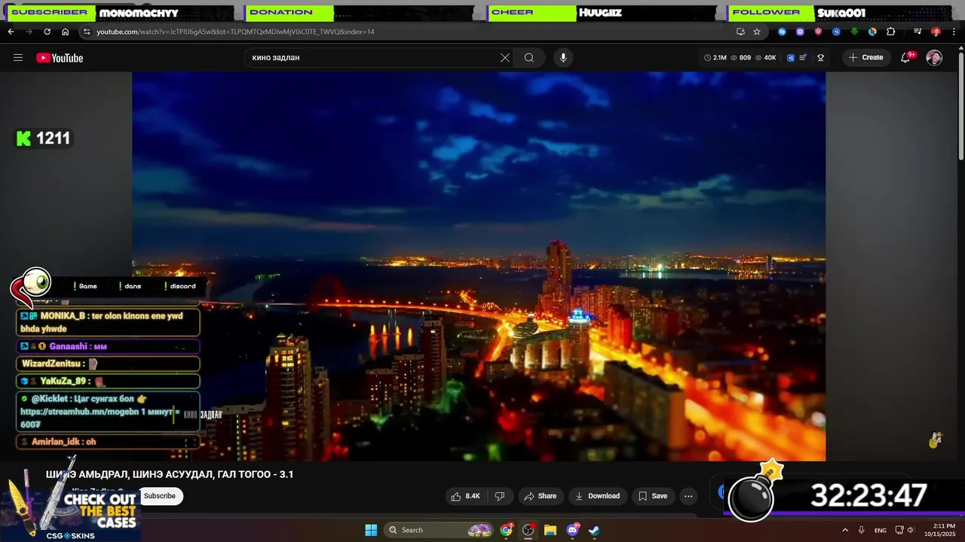Save video to playlist
The height and width of the screenshot is (542, 965).
pos(652,496)
